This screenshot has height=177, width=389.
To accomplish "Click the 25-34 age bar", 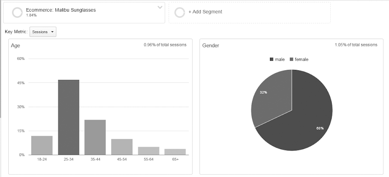I will pyautogui.click(x=69, y=117).
